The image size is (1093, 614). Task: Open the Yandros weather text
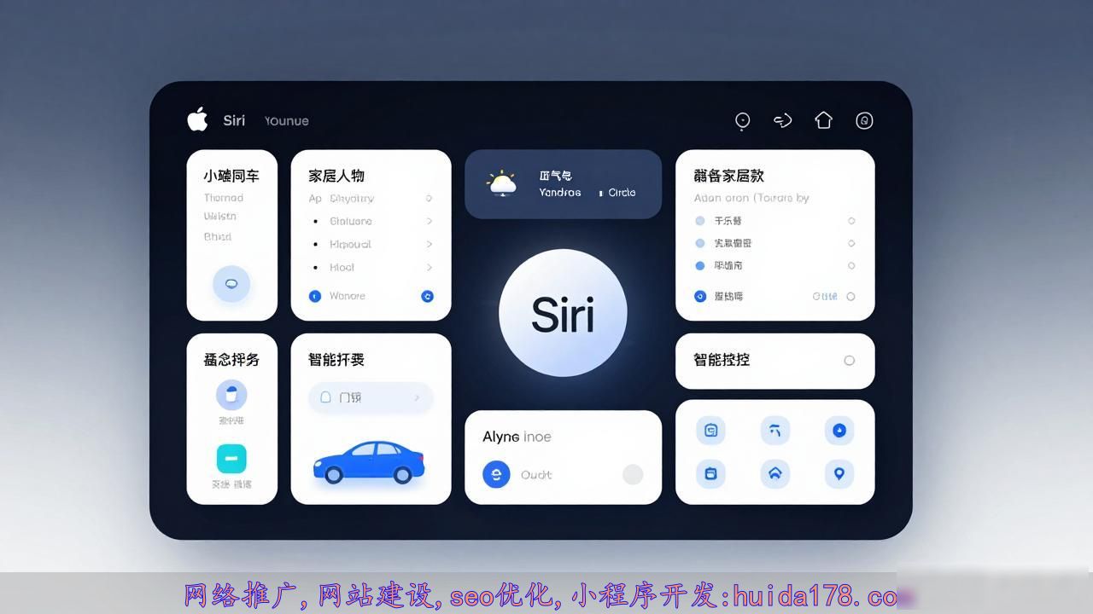click(560, 193)
